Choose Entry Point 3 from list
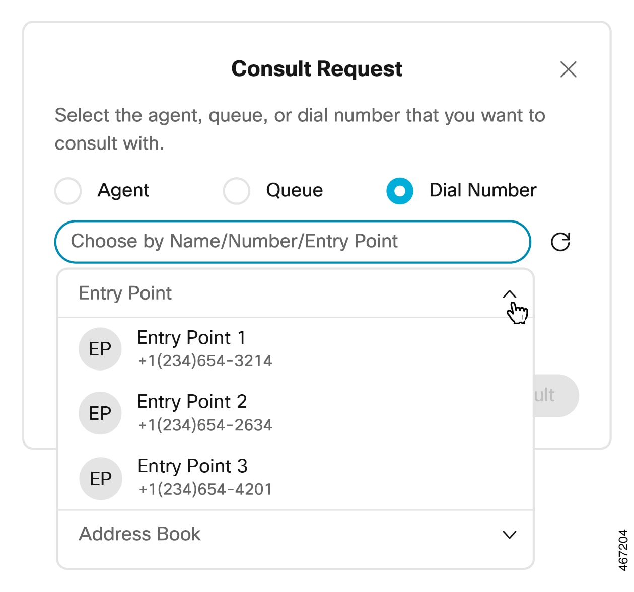The width and height of the screenshot is (634, 592). 296,478
